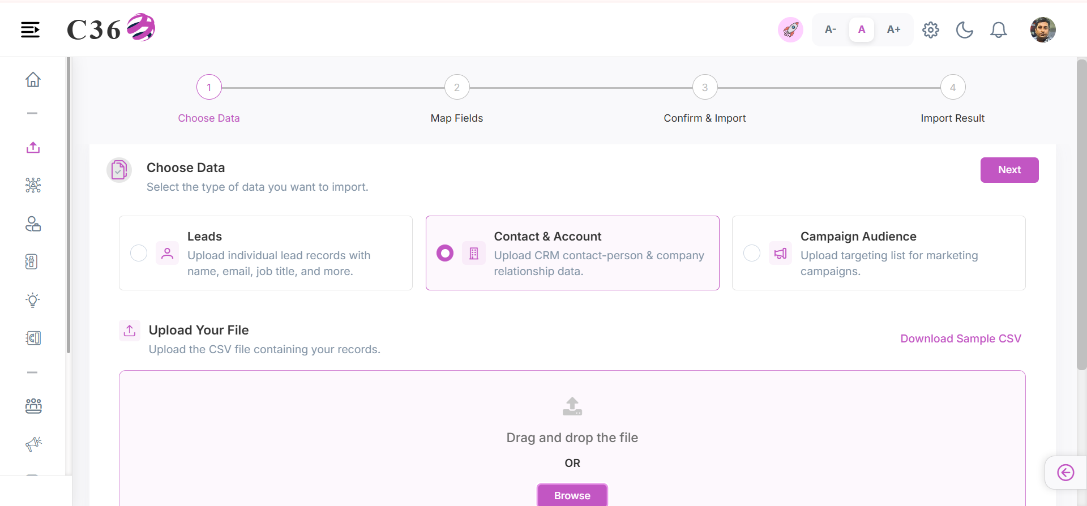
Task: Open the clipboard-document sidebar icon
Action: (32, 261)
